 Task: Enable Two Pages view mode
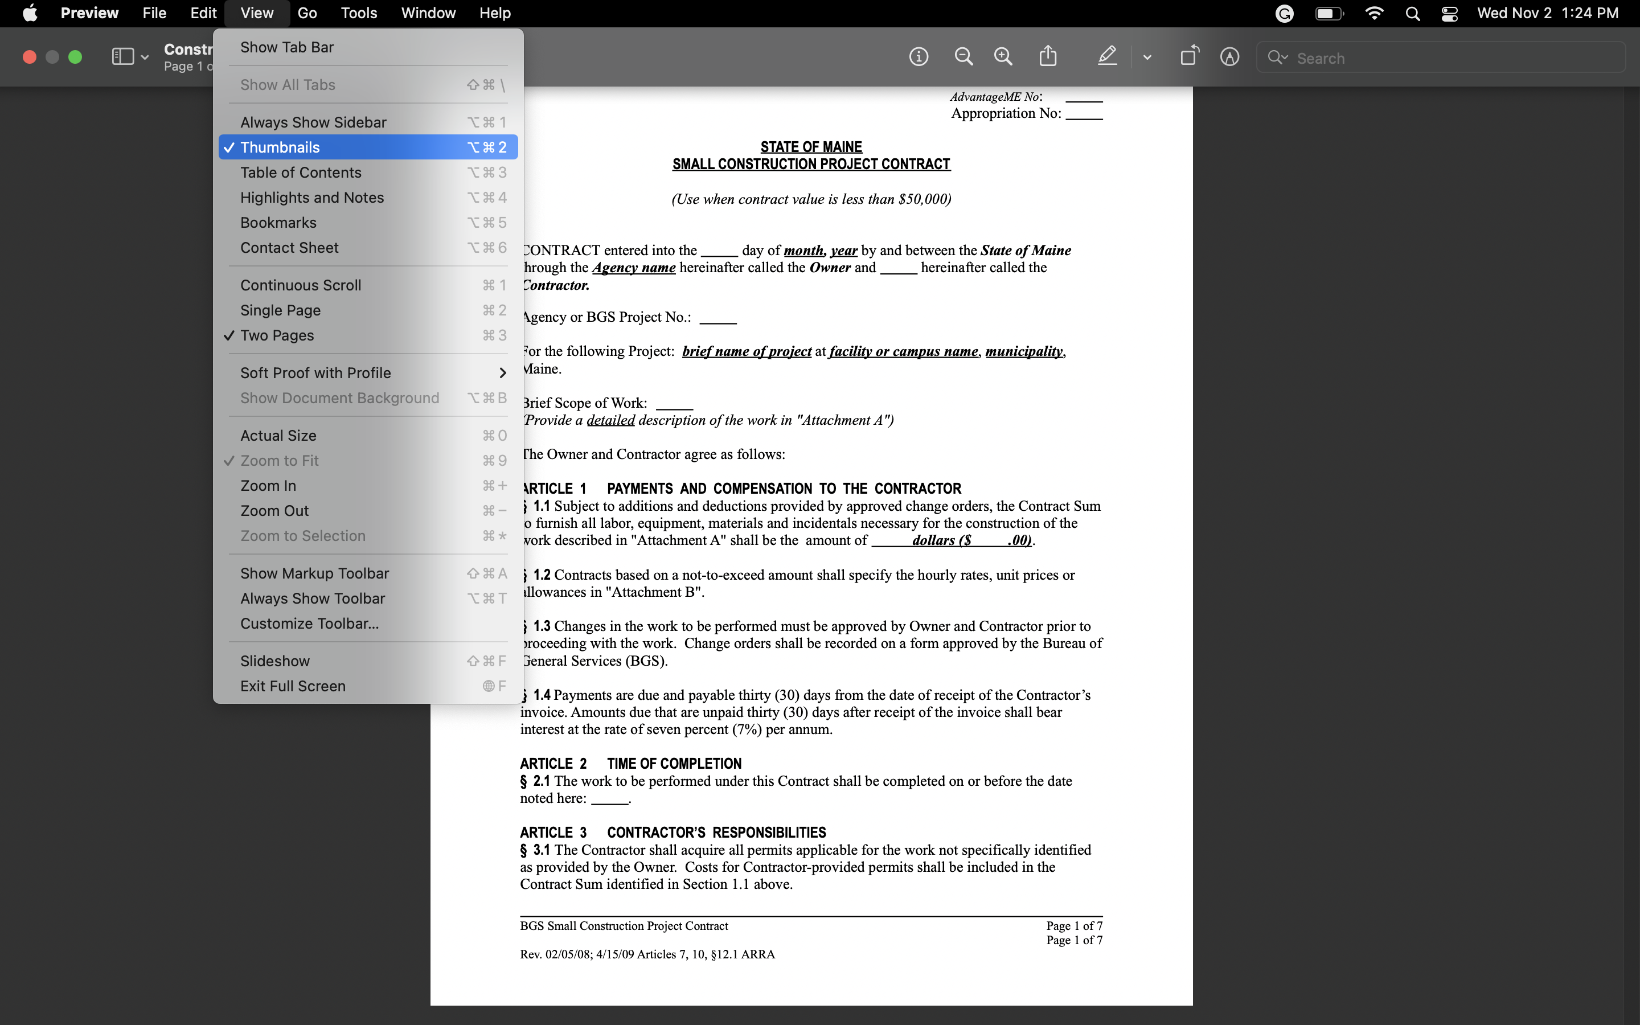coord(276,335)
